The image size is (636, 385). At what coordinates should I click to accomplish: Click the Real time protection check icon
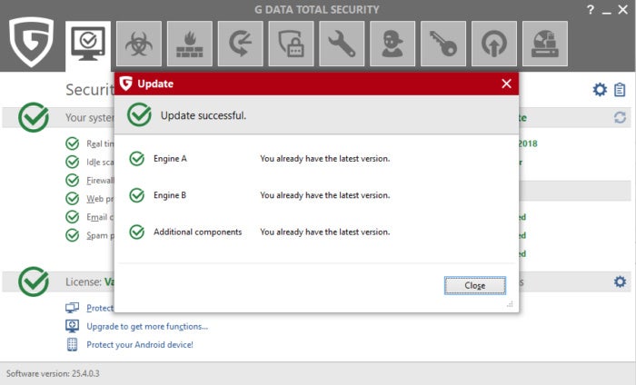coord(72,143)
